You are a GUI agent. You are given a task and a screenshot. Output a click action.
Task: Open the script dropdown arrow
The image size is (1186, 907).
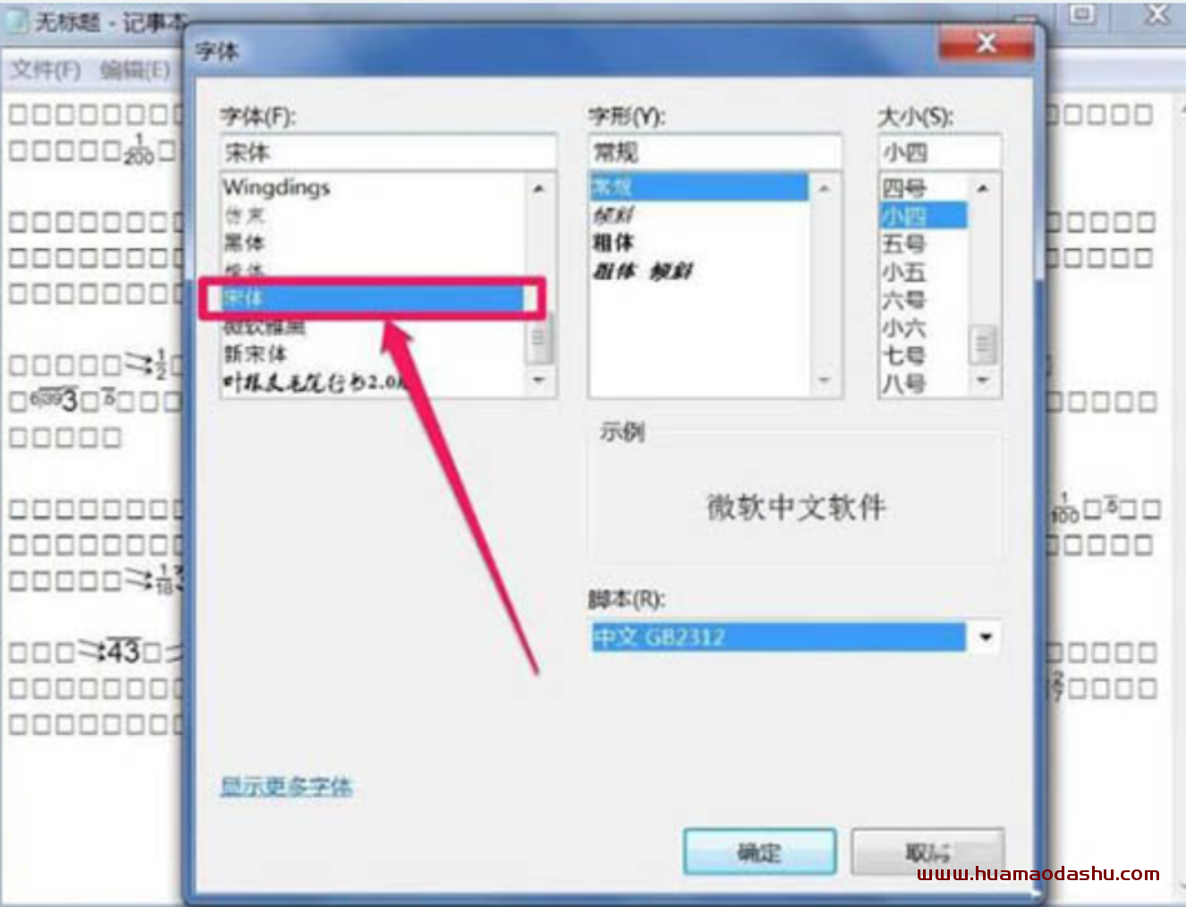coord(985,638)
